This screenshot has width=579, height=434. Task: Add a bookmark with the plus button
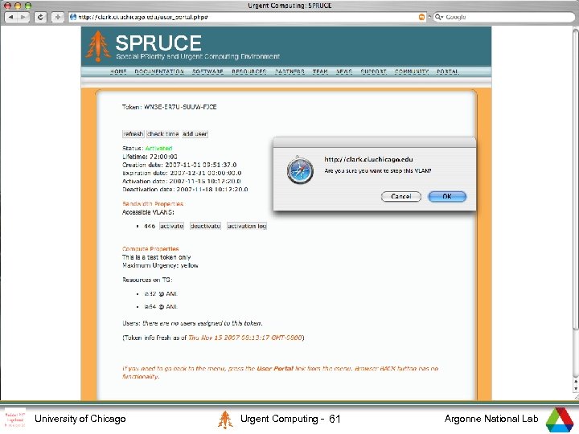coord(57,17)
